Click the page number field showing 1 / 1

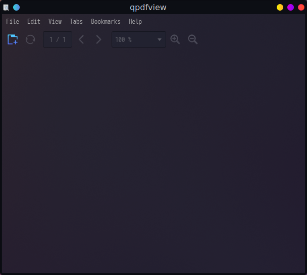tap(58, 39)
